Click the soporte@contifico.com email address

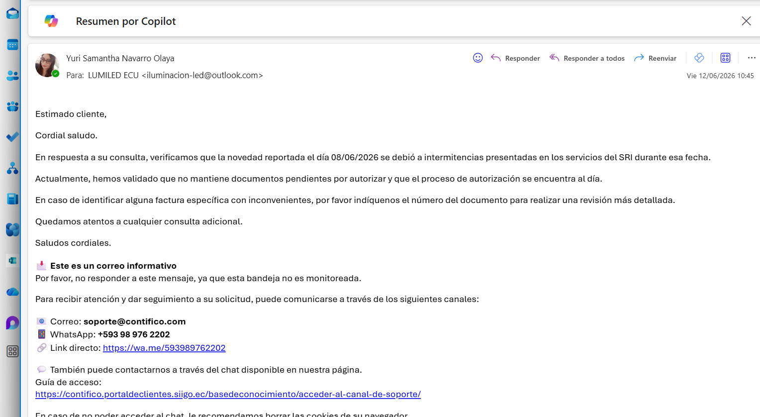pyautogui.click(x=134, y=321)
